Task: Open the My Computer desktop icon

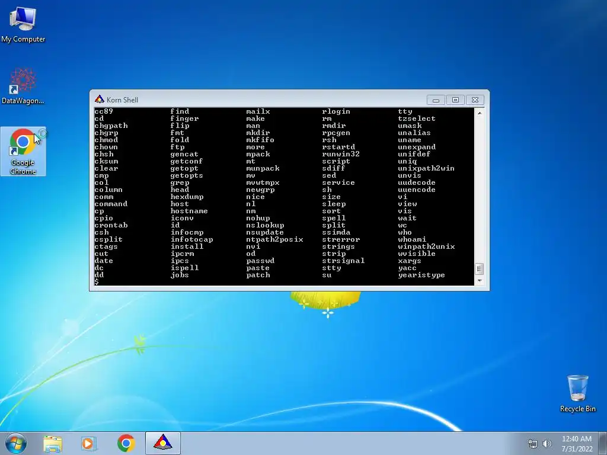Action: 23,24
